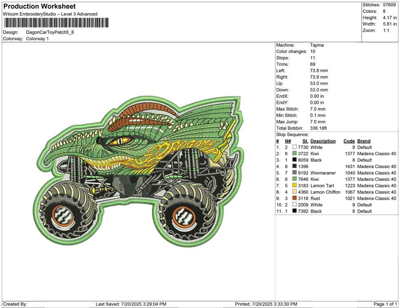Click the Kiwi swatch for stop 7646

pyautogui.click(x=295, y=179)
